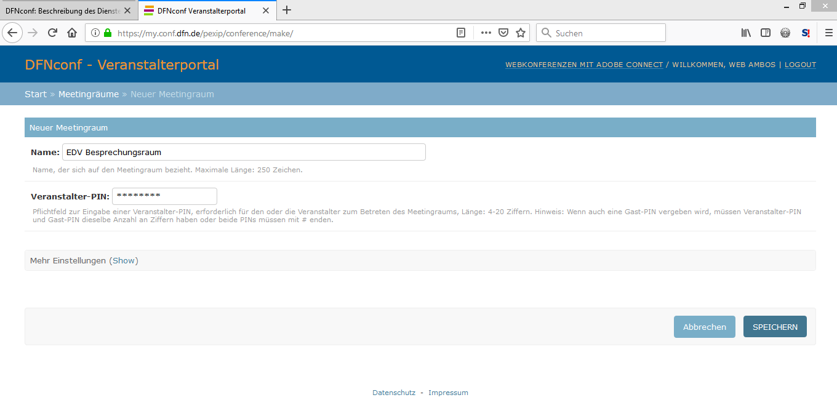Click the S! extension icon

806,33
